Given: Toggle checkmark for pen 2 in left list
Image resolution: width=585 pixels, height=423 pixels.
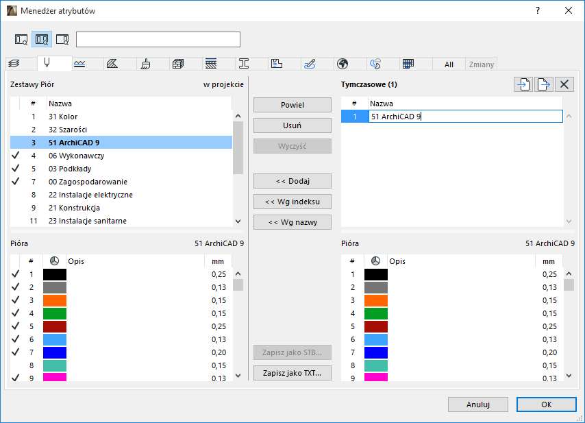Looking at the screenshot, I should tap(15, 287).
